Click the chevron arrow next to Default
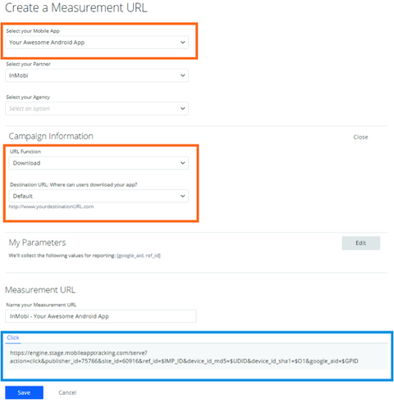Viewport: 394px width, 408px height. tap(182, 196)
